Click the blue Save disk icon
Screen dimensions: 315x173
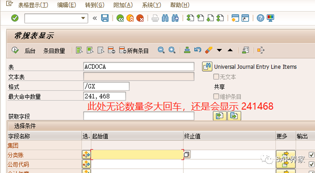click(105, 18)
